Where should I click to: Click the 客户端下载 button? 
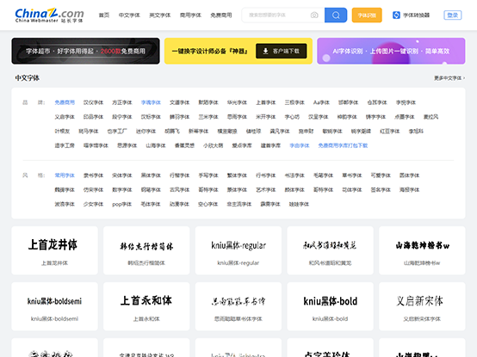[x=281, y=51]
